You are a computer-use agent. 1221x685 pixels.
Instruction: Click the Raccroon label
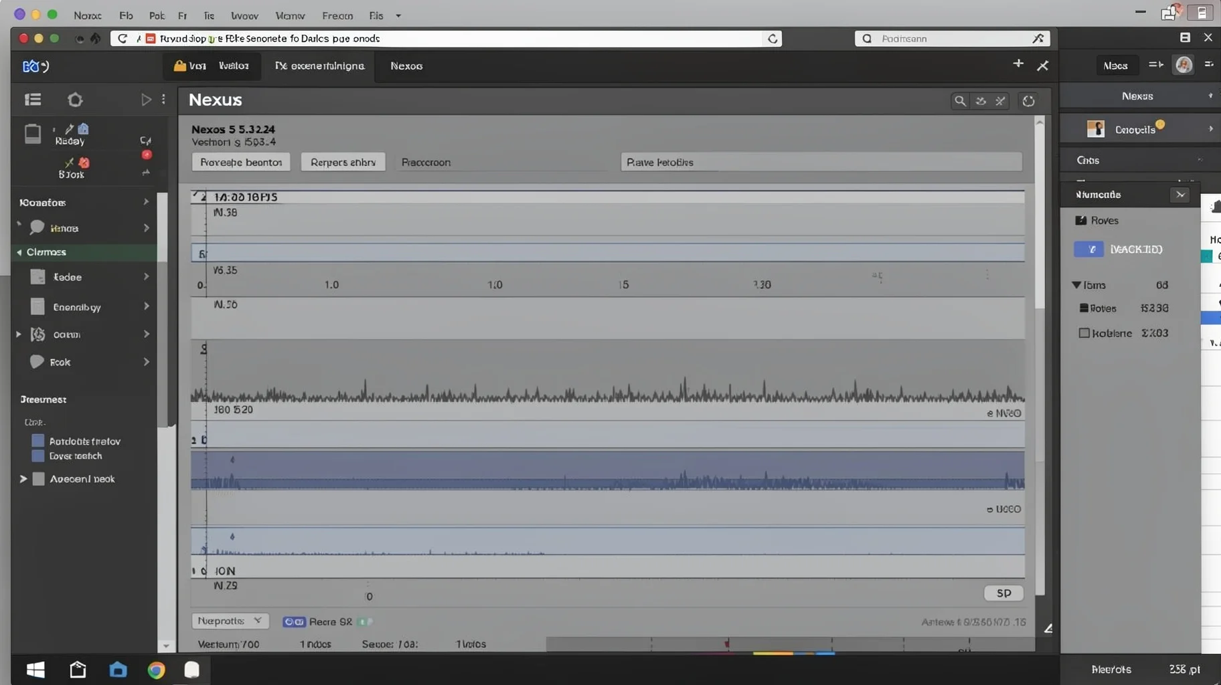(426, 162)
